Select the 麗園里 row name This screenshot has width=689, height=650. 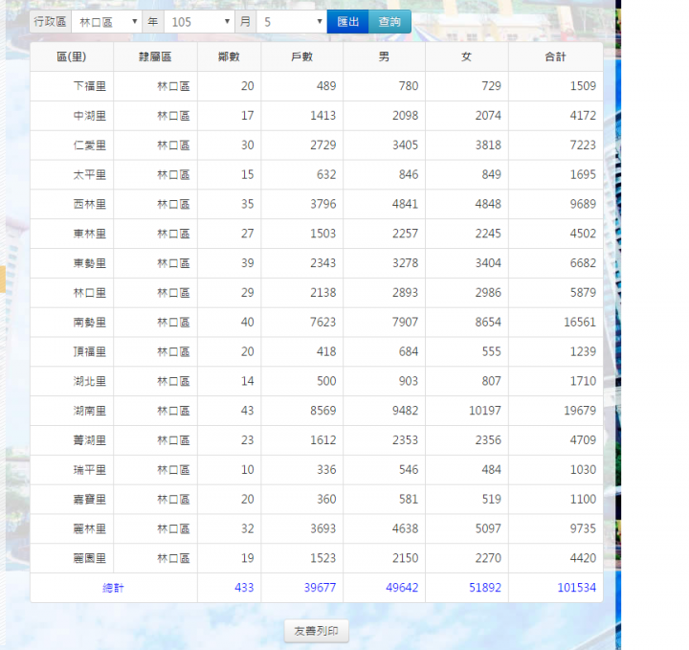pyautogui.click(x=90, y=558)
